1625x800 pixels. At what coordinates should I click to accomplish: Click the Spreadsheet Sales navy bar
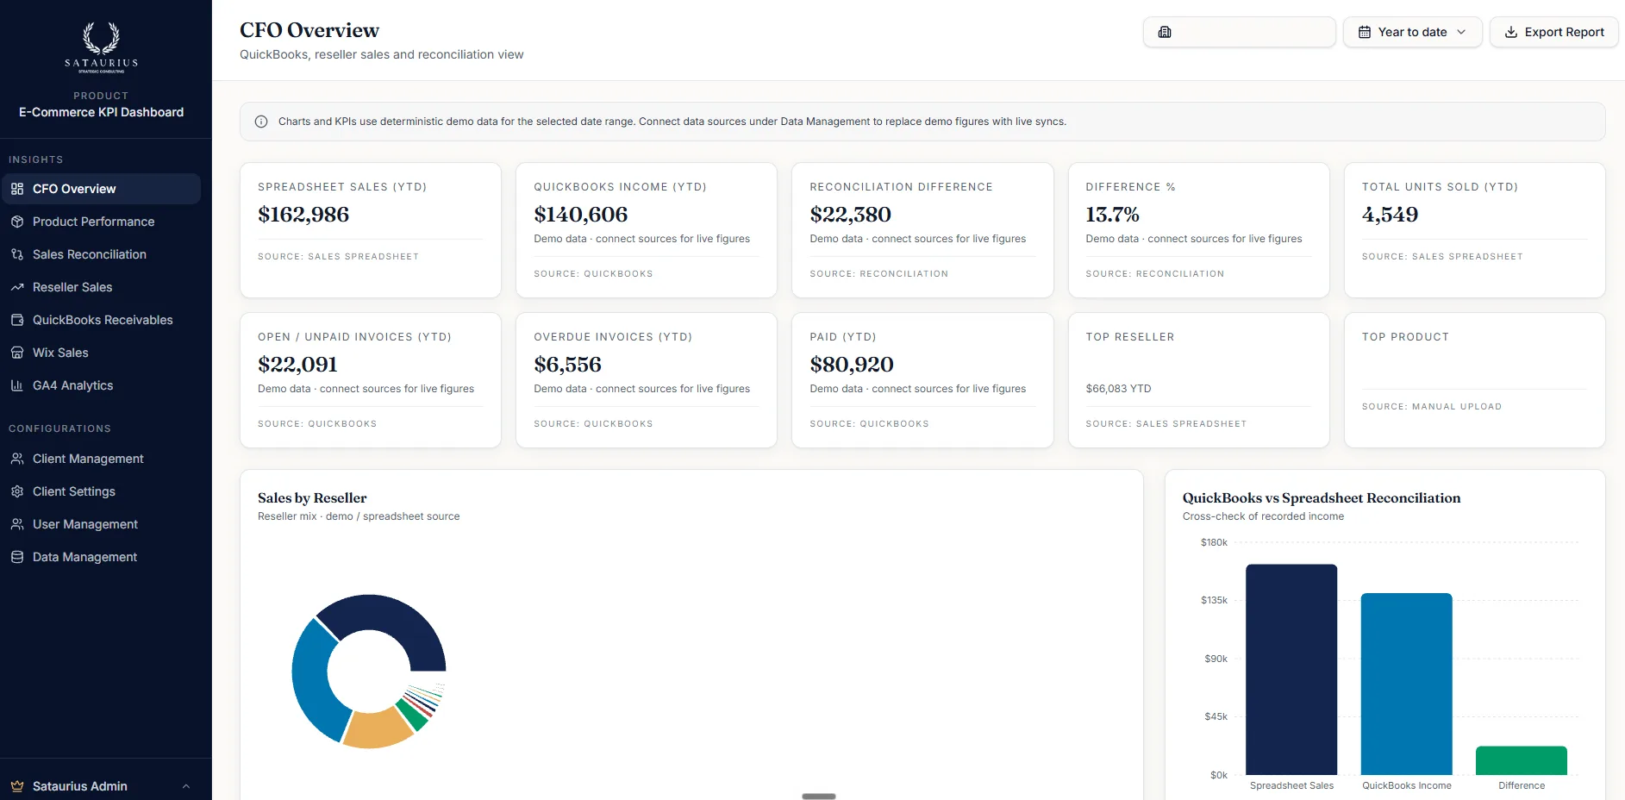pos(1291,670)
